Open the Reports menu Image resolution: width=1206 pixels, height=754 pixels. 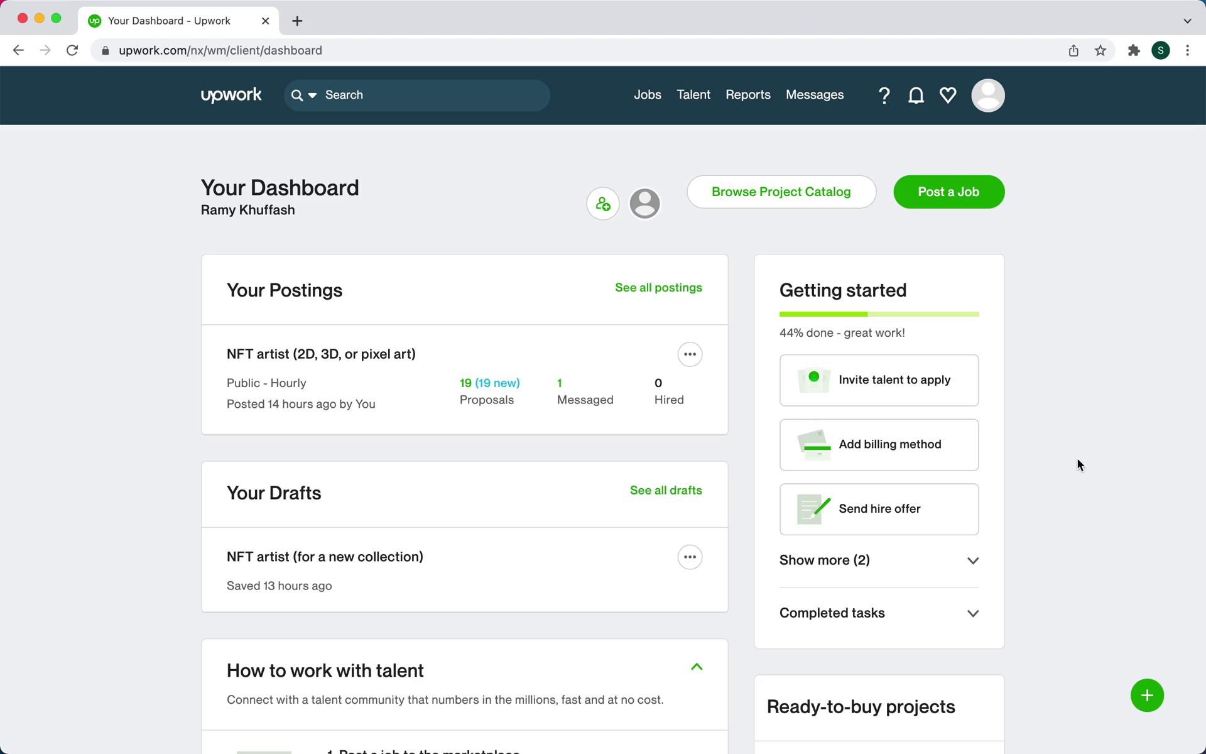point(747,95)
